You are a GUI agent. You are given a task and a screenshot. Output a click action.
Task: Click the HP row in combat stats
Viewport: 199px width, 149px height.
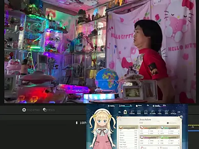[129, 131]
